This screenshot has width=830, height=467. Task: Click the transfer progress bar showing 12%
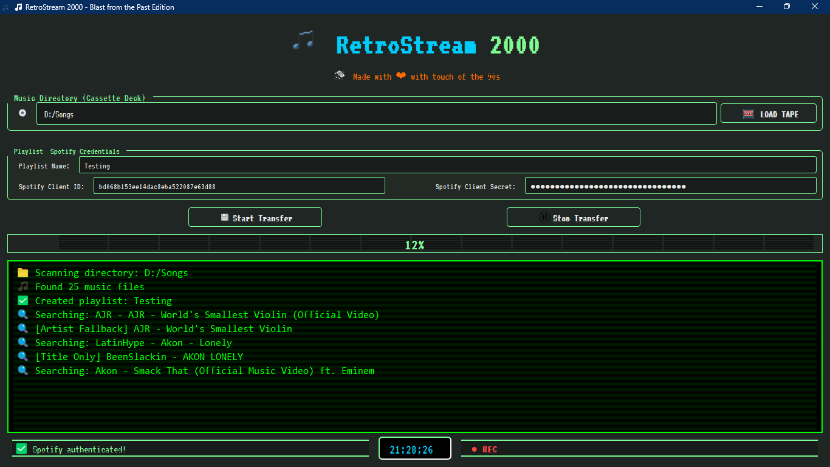[x=415, y=243]
